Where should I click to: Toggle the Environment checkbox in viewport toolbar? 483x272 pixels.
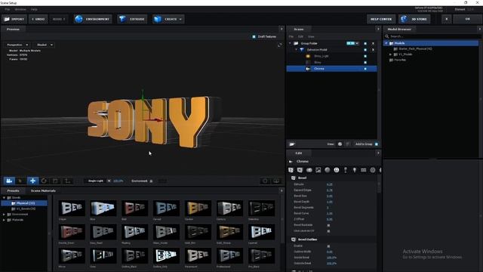coord(151,181)
